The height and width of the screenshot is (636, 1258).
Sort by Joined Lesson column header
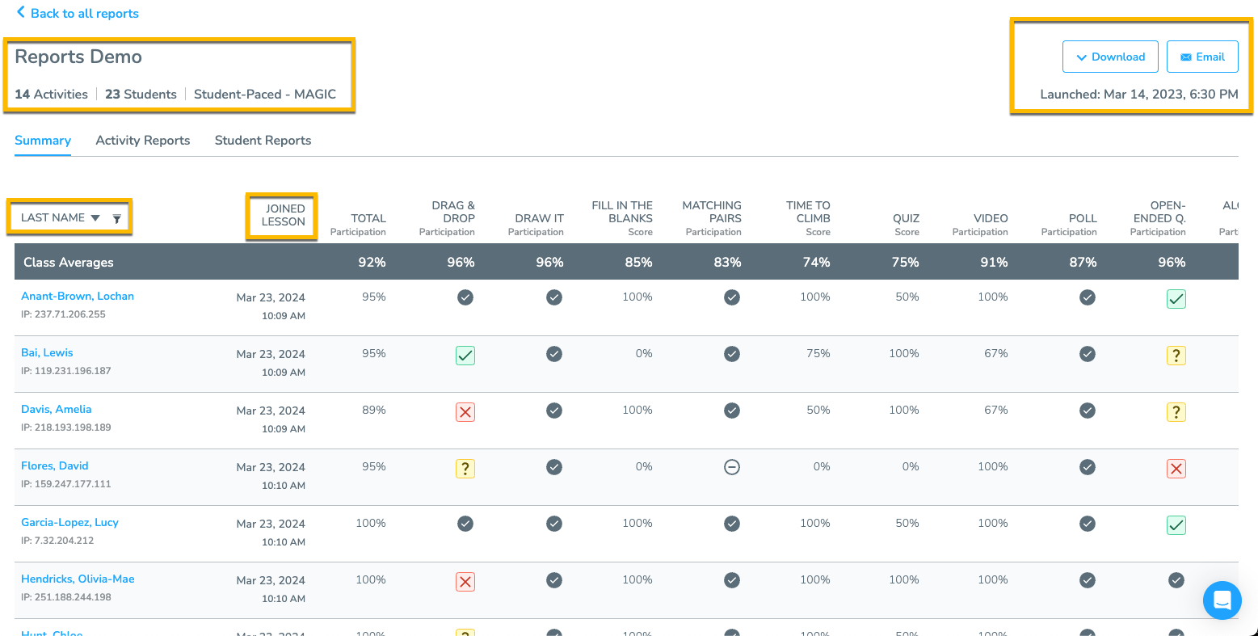283,215
